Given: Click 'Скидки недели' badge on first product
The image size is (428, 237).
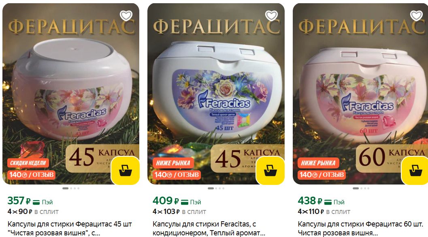Looking at the screenshot, I should coord(28,163).
